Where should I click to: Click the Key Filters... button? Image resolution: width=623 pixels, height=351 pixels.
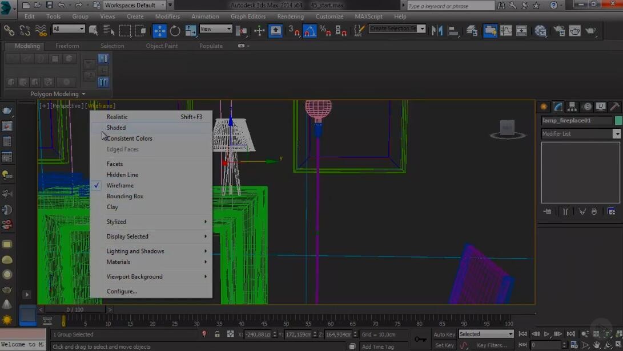click(492, 345)
